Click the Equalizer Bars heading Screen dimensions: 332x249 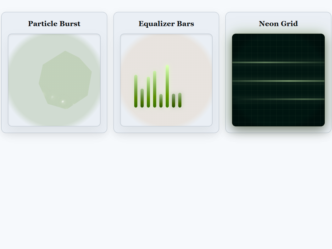click(166, 24)
